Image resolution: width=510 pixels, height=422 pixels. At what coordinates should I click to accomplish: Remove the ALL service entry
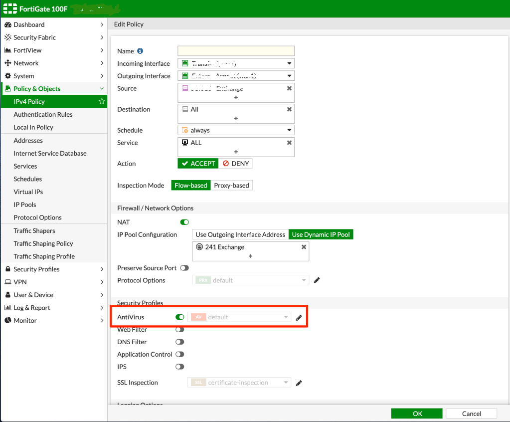(289, 143)
